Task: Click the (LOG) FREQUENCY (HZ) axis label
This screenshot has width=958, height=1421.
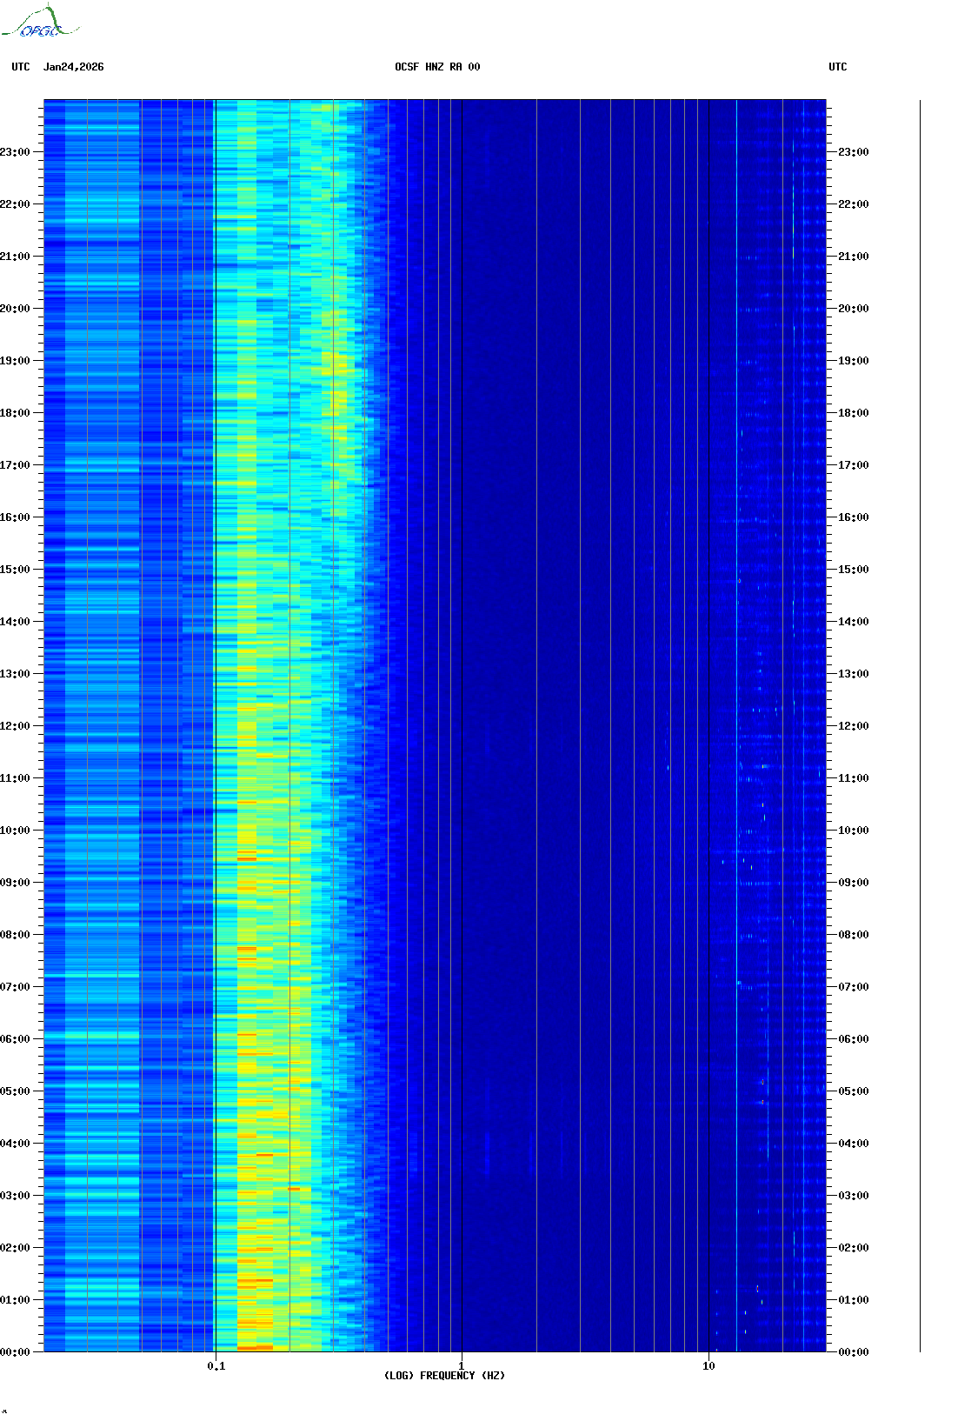Action: coord(444,1376)
